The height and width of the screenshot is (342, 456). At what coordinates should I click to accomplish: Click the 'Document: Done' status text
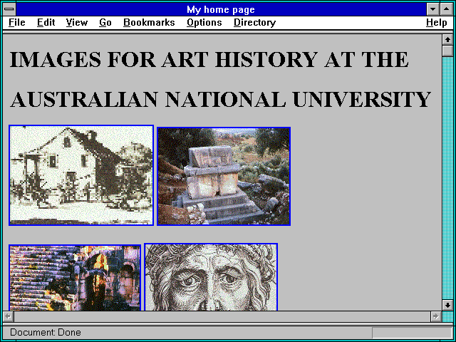tap(46, 333)
